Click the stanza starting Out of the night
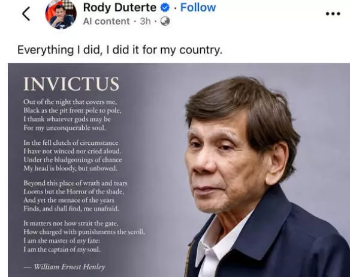Image resolution: width=350 pixels, height=277 pixels. click(73, 115)
